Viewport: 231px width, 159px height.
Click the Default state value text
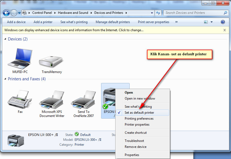[85, 135]
